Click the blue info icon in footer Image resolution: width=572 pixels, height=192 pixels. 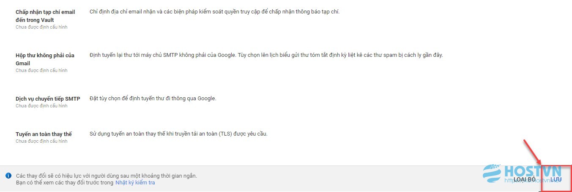point(8,176)
